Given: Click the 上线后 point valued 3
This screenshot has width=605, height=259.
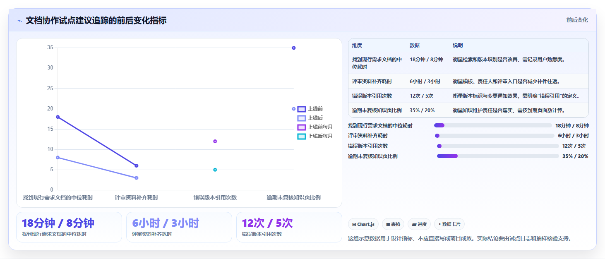Looking at the screenshot, I should (137, 178).
